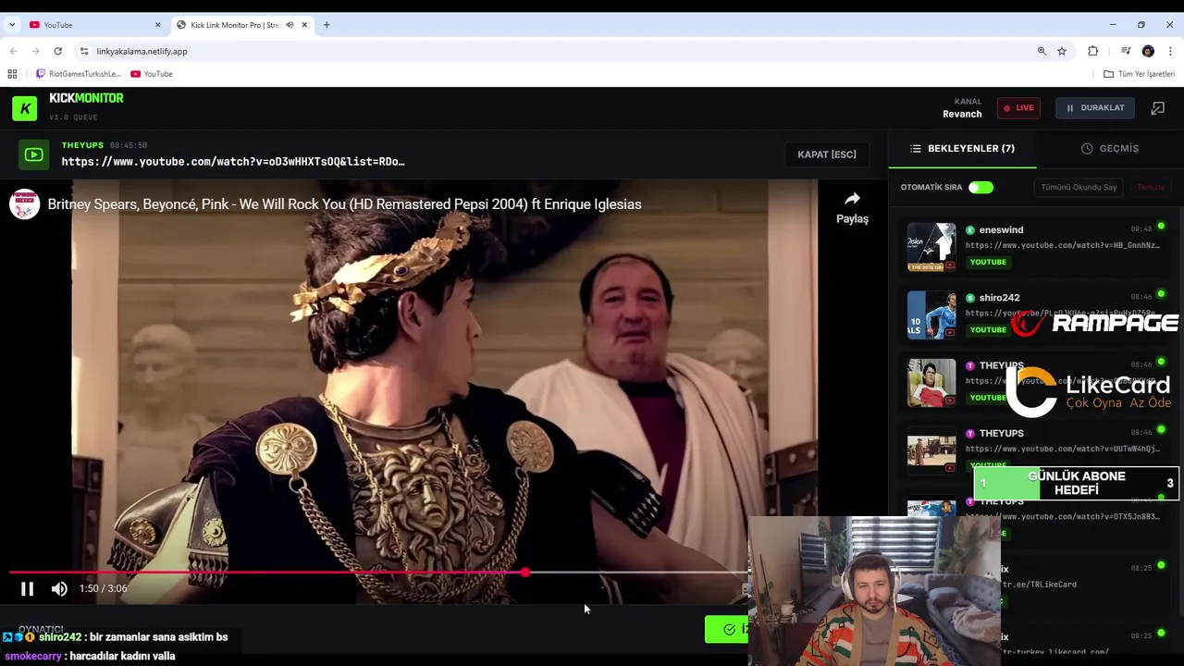
Task: Click the DURAKLAT pause button
Action: (1094, 108)
